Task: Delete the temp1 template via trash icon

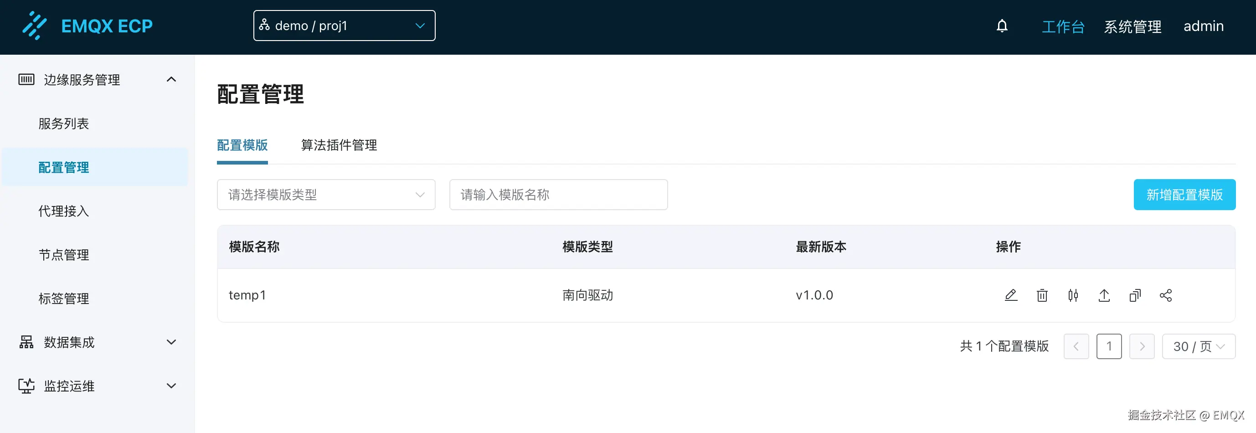Action: click(1042, 295)
